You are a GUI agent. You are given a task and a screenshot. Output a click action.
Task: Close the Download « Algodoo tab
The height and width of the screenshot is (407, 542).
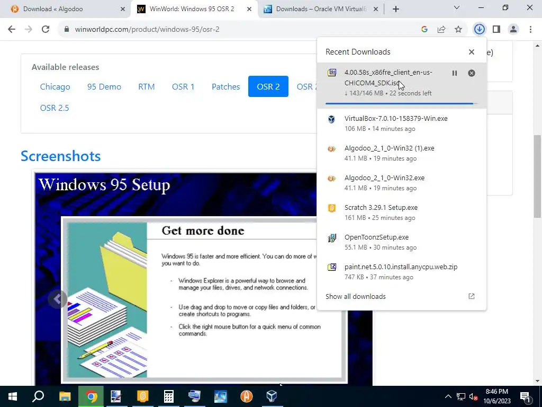[x=123, y=9]
